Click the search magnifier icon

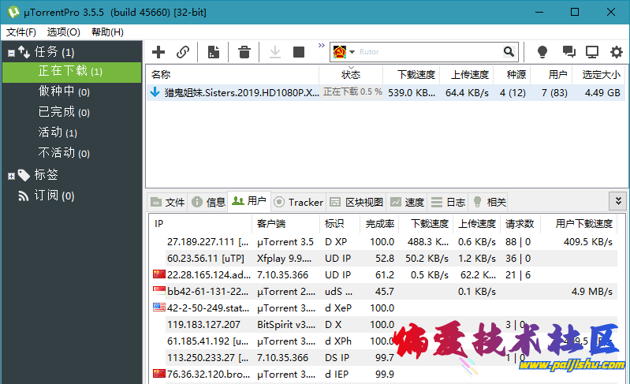[x=509, y=52]
